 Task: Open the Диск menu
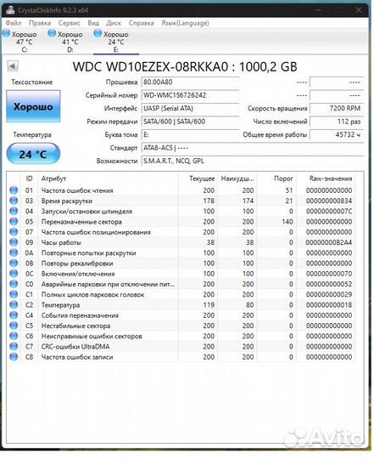click(x=114, y=23)
